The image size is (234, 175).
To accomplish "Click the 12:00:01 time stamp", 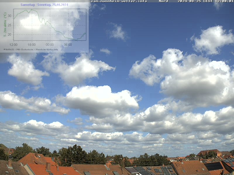I will click(224, 1).
